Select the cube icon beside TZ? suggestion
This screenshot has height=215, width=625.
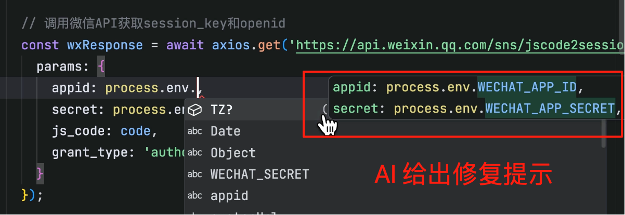[x=194, y=110]
